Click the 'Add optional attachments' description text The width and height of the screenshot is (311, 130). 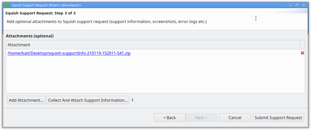click(x=107, y=21)
